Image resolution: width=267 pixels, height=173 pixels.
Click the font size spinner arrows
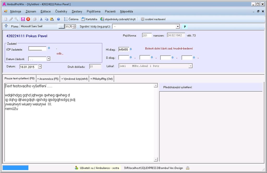click(74, 27)
